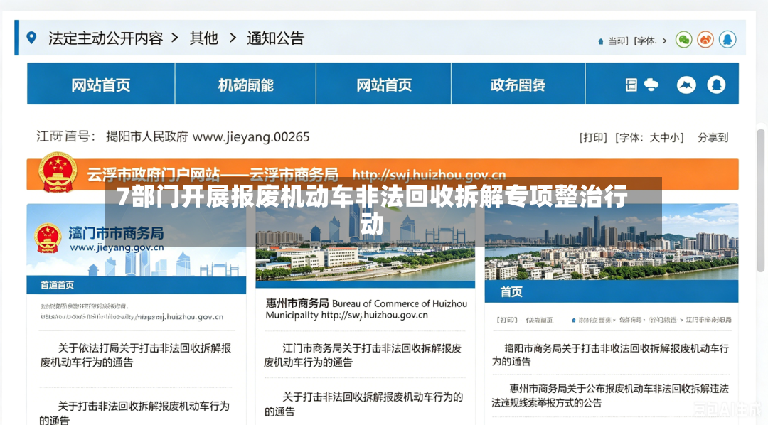Select the 政务 tab in the nav bar

pyautogui.click(x=518, y=84)
